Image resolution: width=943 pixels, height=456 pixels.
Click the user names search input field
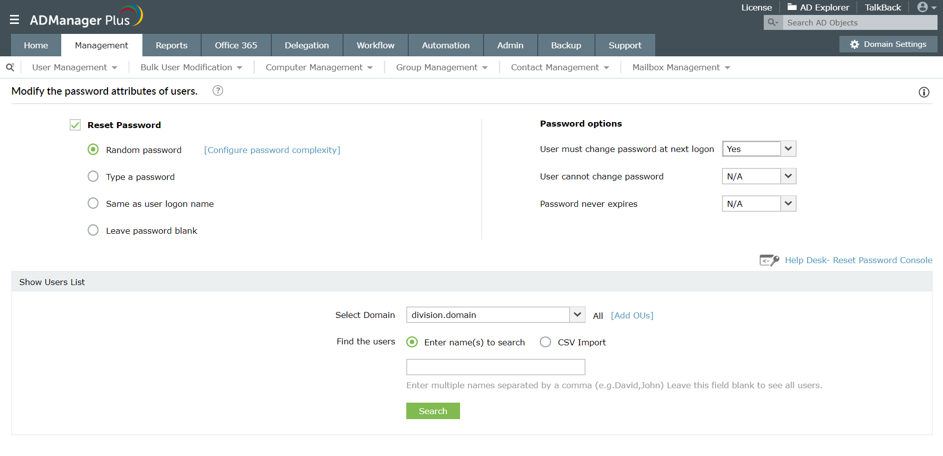(x=496, y=367)
